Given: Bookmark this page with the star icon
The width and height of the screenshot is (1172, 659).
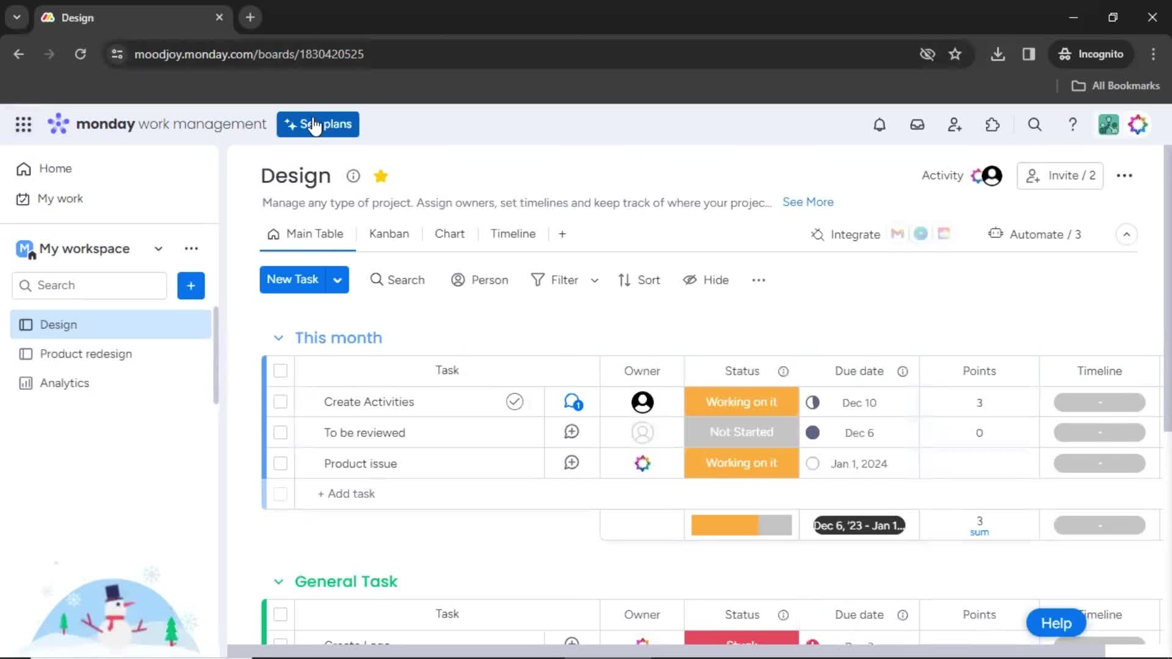Looking at the screenshot, I should tap(955, 54).
